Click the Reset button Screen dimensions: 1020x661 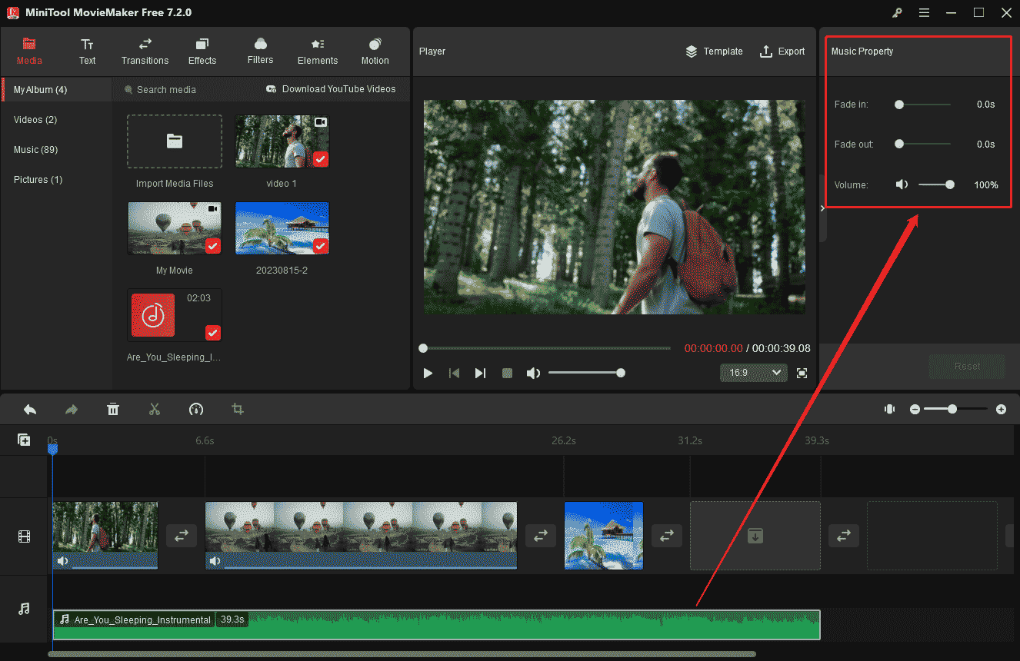pos(967,367)
